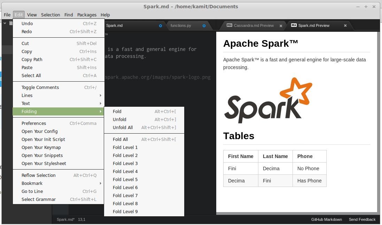Screen dimensions: 382x225
Task: Choose Reflow Selection menu entry
Action: pos(59,175)
